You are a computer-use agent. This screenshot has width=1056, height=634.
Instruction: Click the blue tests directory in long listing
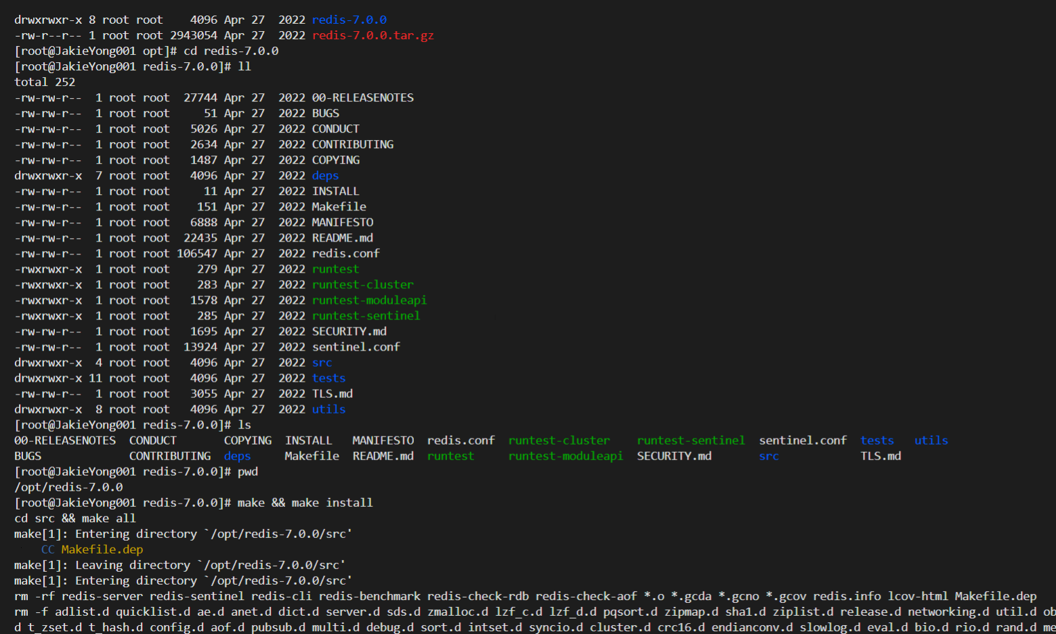[329, 378]
